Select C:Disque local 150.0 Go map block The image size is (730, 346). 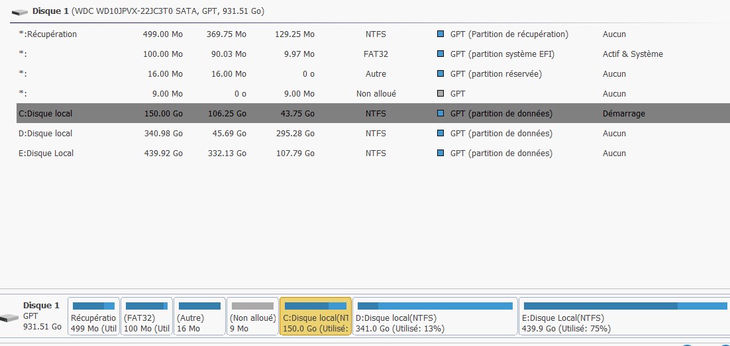(x=316, y=316)
